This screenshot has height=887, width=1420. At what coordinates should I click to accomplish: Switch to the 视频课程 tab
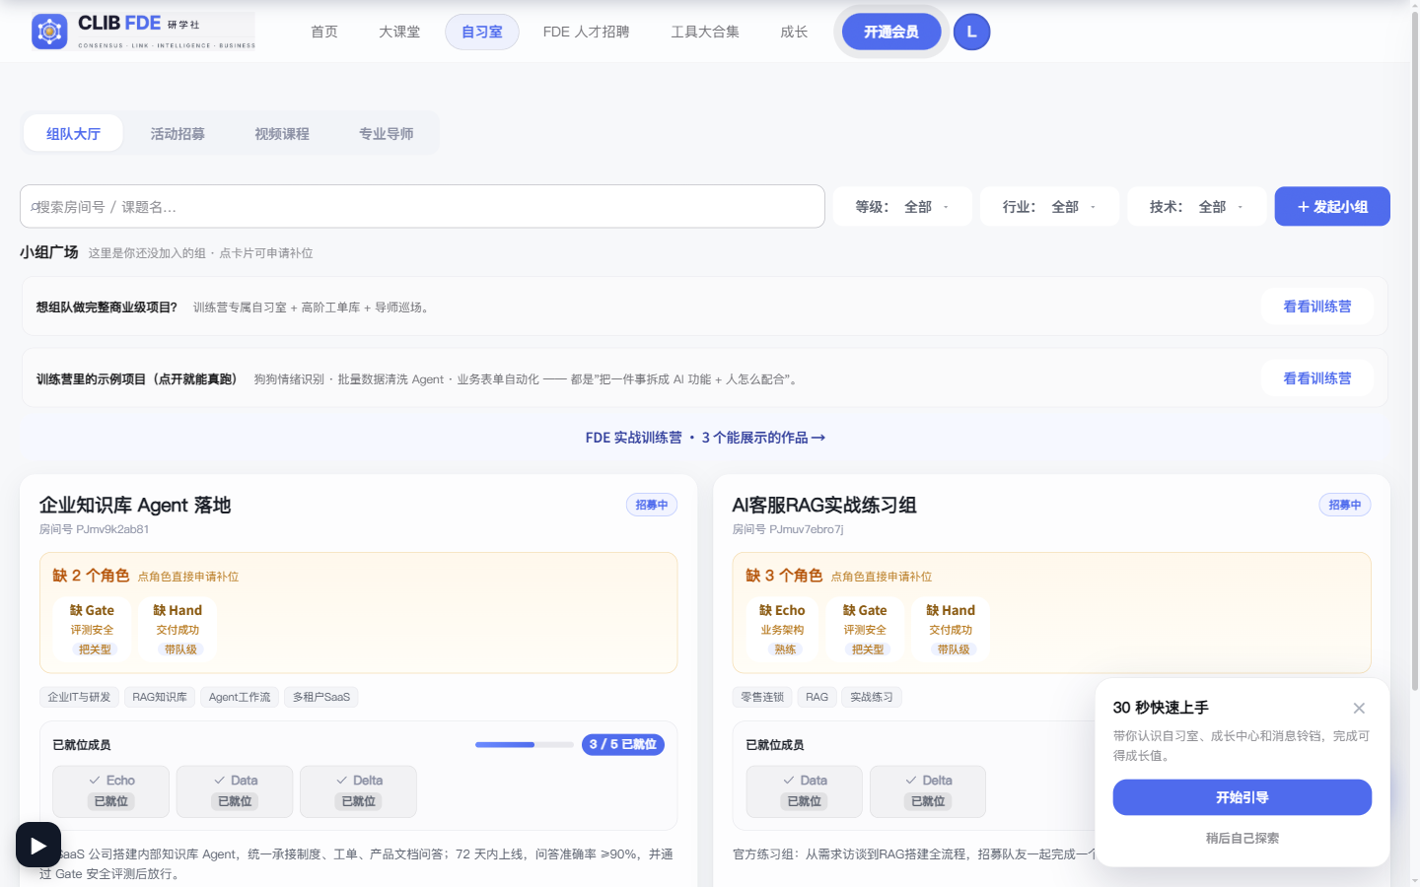click(x=282, y=133)
